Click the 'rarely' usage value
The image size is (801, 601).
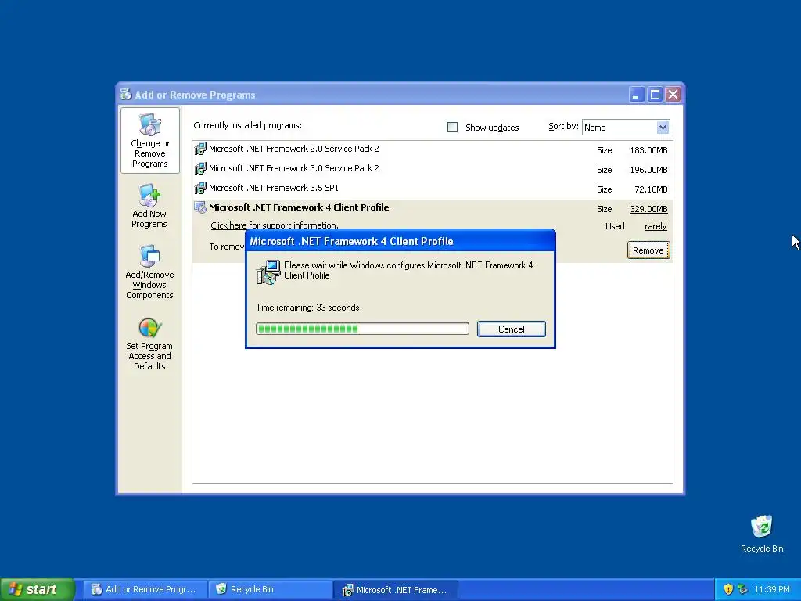(x=656, y=226)
